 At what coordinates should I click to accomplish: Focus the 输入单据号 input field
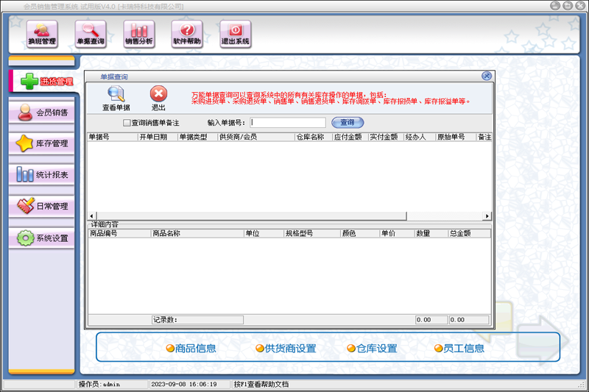pyautogui.click(x=288, y=123)
